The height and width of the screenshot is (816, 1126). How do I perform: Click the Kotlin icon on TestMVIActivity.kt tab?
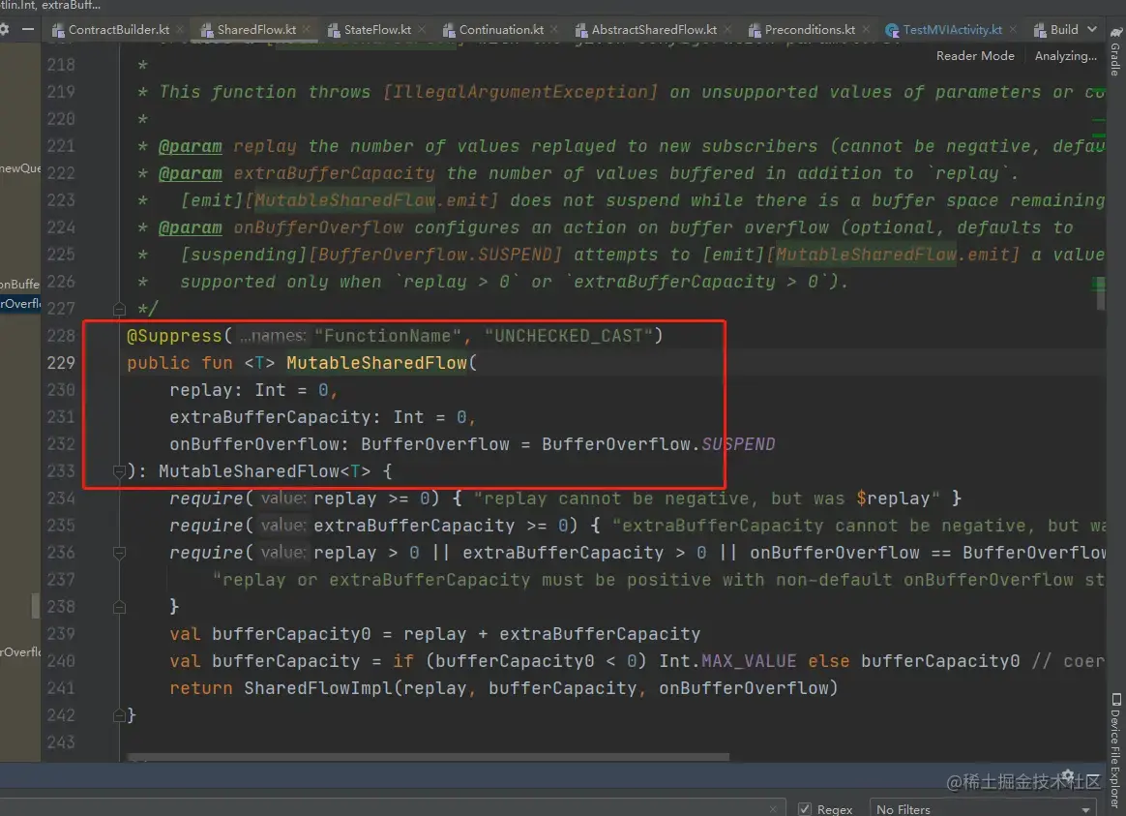[x=892, y=29]
